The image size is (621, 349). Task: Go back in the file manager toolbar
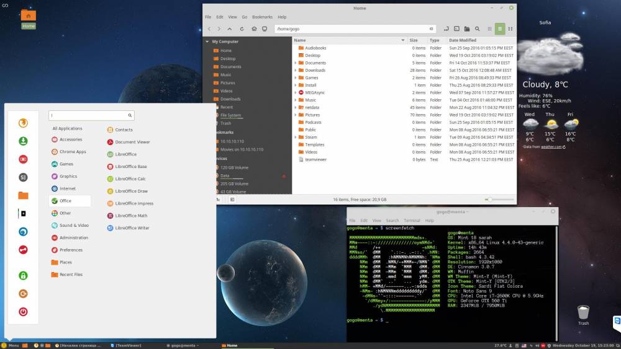(x=209, y=29)
